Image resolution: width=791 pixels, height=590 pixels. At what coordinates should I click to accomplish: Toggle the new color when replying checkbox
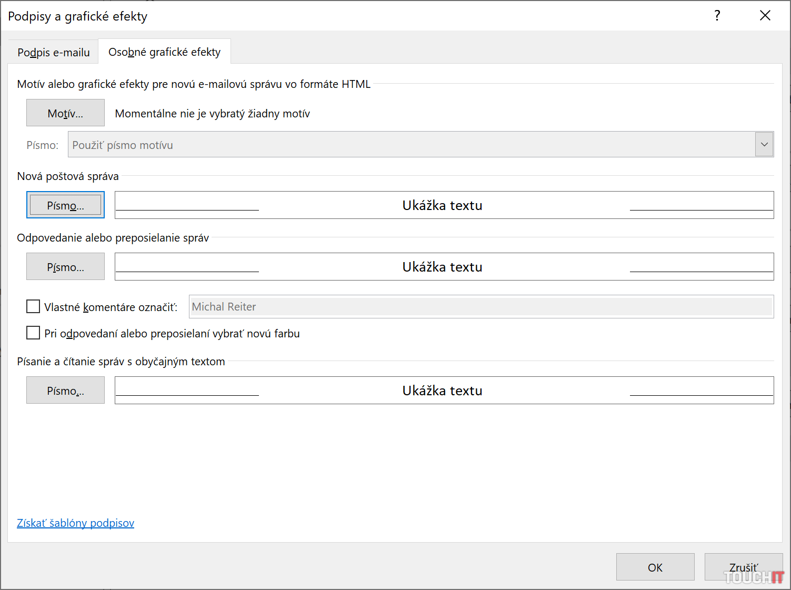click(x=33, y=333)
